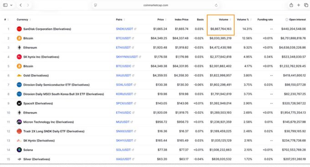The image size is (310, 167).
Task: Go forward with browser forward arrow
Action: coord(28,5)
